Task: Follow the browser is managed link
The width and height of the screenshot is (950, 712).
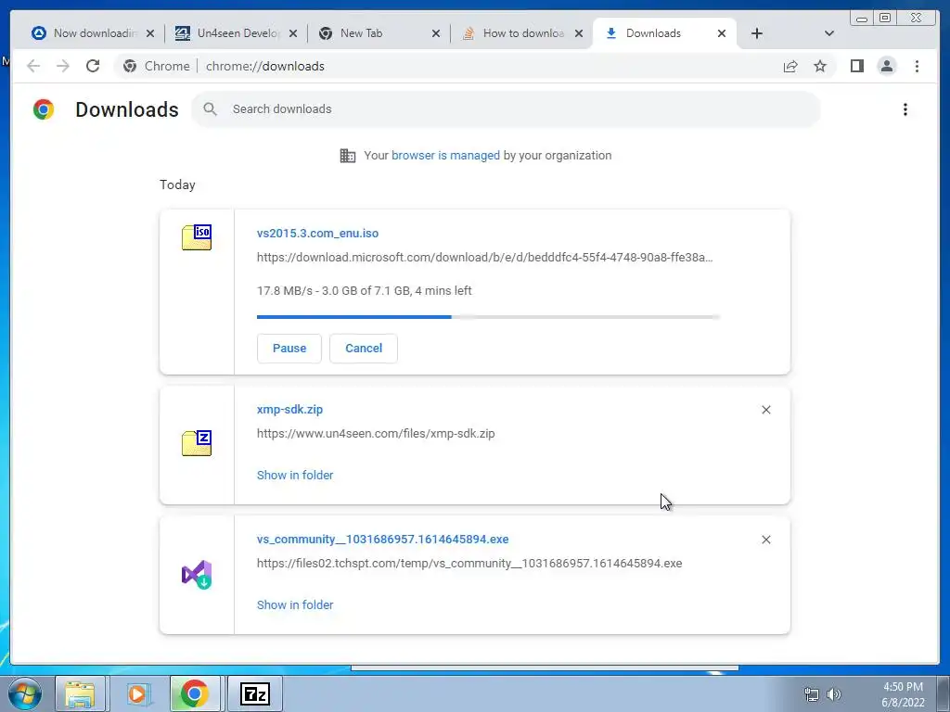Action: 445,155
